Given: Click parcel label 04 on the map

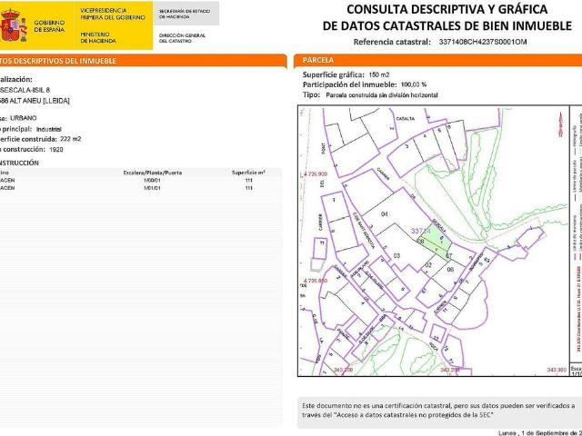Looking at the screenshot, I should click(385, 214).
